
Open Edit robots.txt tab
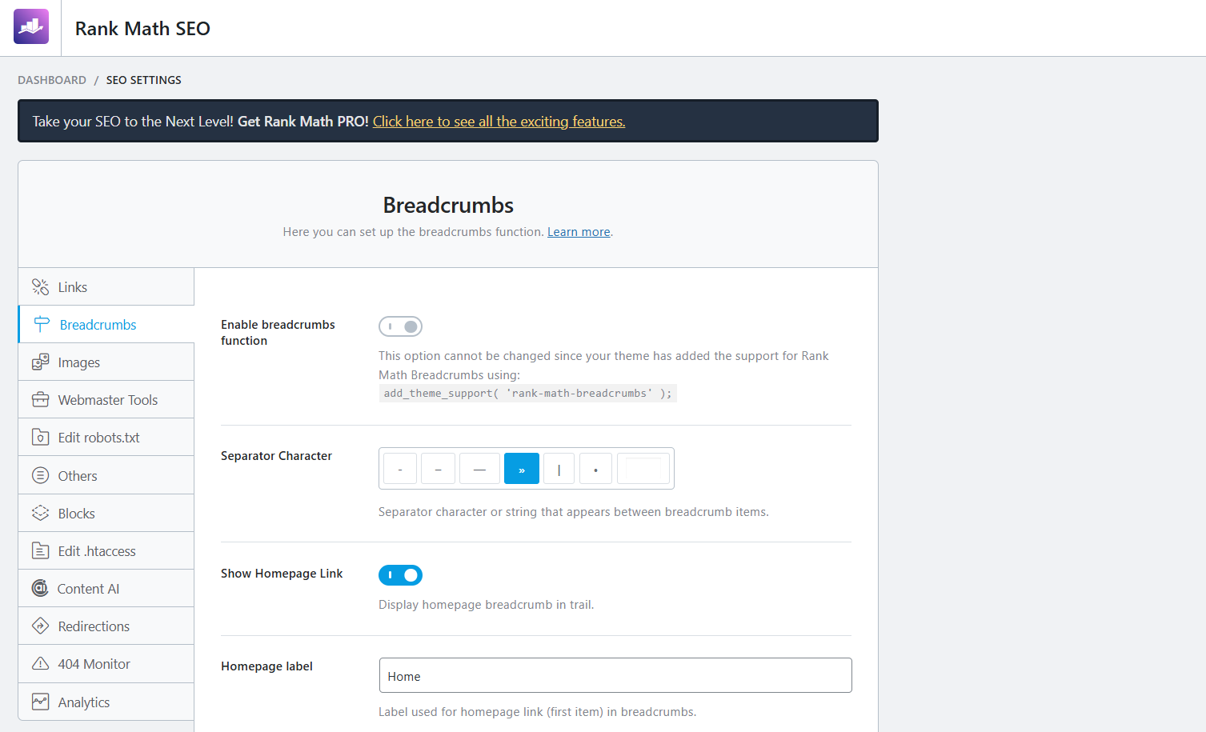click(106, 437)
